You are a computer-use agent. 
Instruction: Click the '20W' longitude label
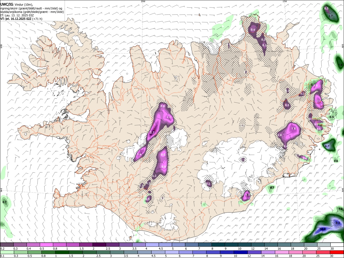coord(143,1)
